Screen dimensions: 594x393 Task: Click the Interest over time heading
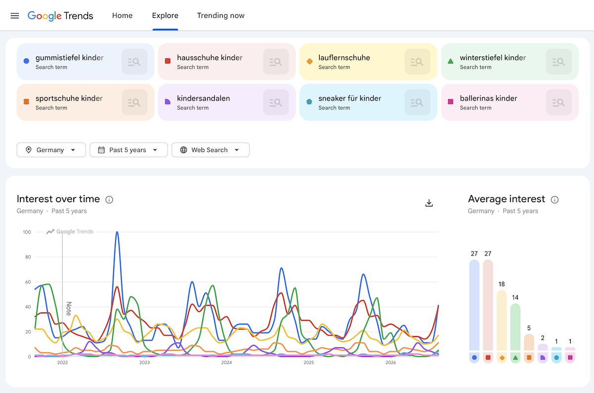[58, 199]
